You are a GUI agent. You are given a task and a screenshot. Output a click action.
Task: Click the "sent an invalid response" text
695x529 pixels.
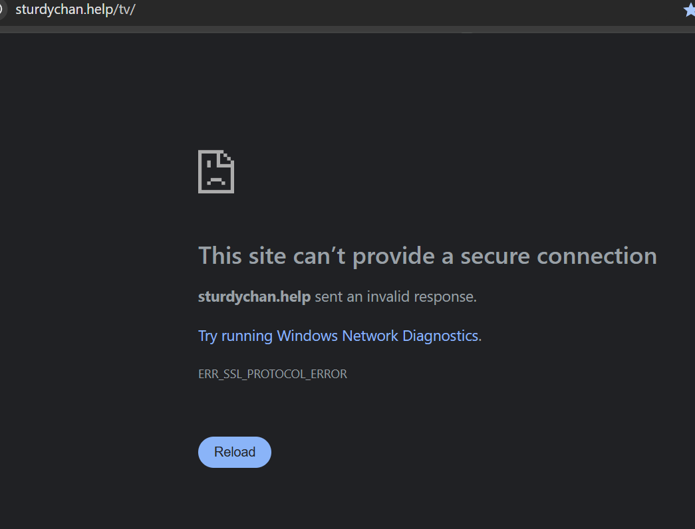click(396, 296)
